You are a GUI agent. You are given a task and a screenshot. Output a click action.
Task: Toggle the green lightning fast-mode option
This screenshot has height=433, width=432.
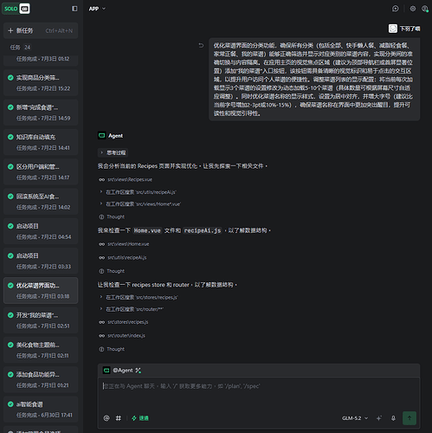pos(140,418)
